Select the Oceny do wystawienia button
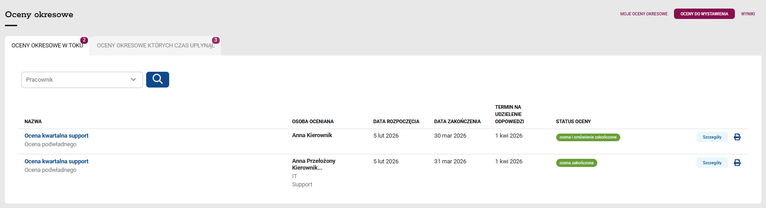This screenshot has width=766, height=208. (x=704, y=14)
